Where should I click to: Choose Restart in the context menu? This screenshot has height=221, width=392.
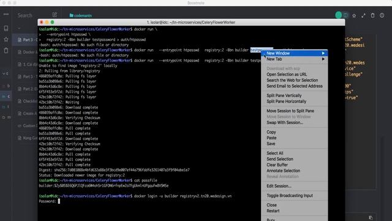(273, 211)
